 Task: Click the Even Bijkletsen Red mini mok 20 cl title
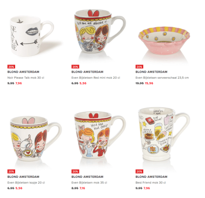click(x=96, y=78)
